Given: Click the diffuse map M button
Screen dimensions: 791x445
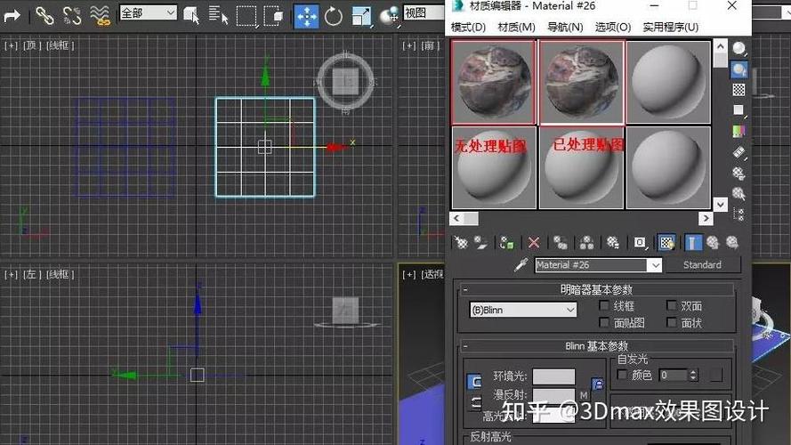Looking at the screenshot, I should click(584, 395).
